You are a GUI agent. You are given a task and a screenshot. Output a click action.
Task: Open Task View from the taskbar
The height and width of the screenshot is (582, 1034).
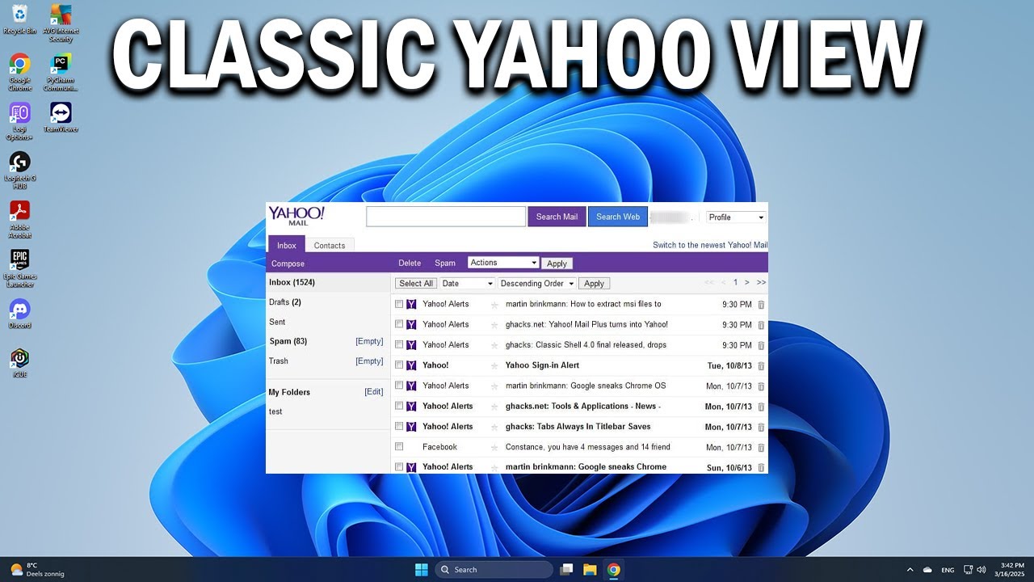point(567,570)
